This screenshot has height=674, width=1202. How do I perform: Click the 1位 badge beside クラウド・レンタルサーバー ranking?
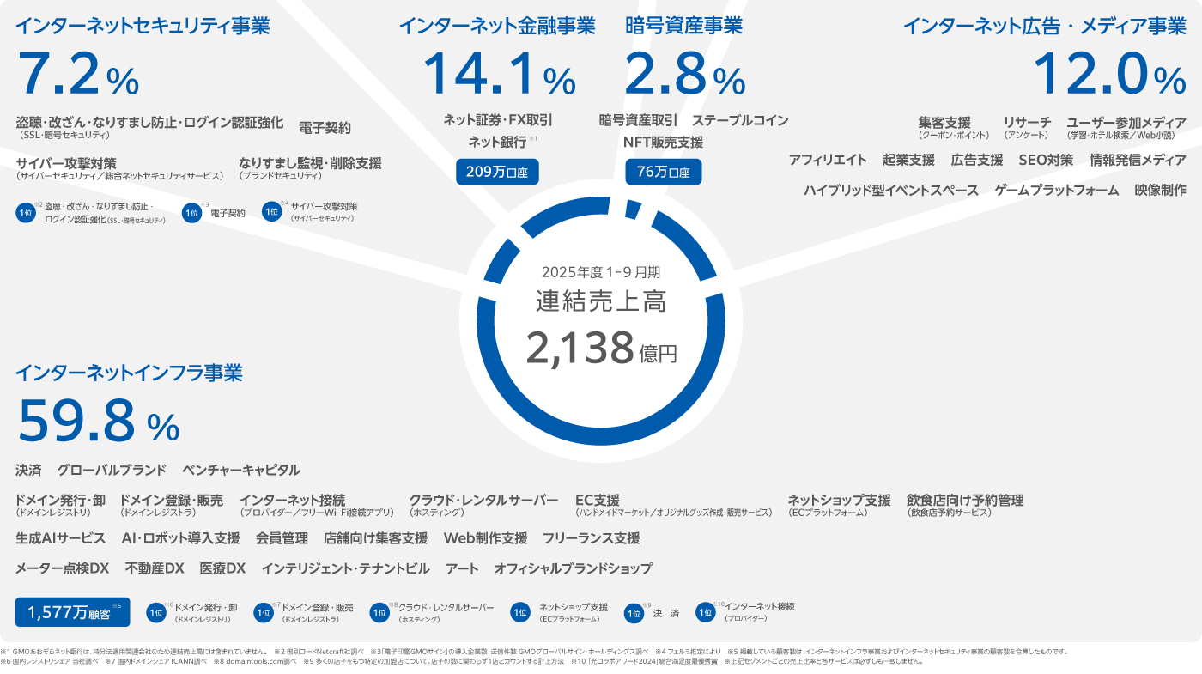(379, 612)
